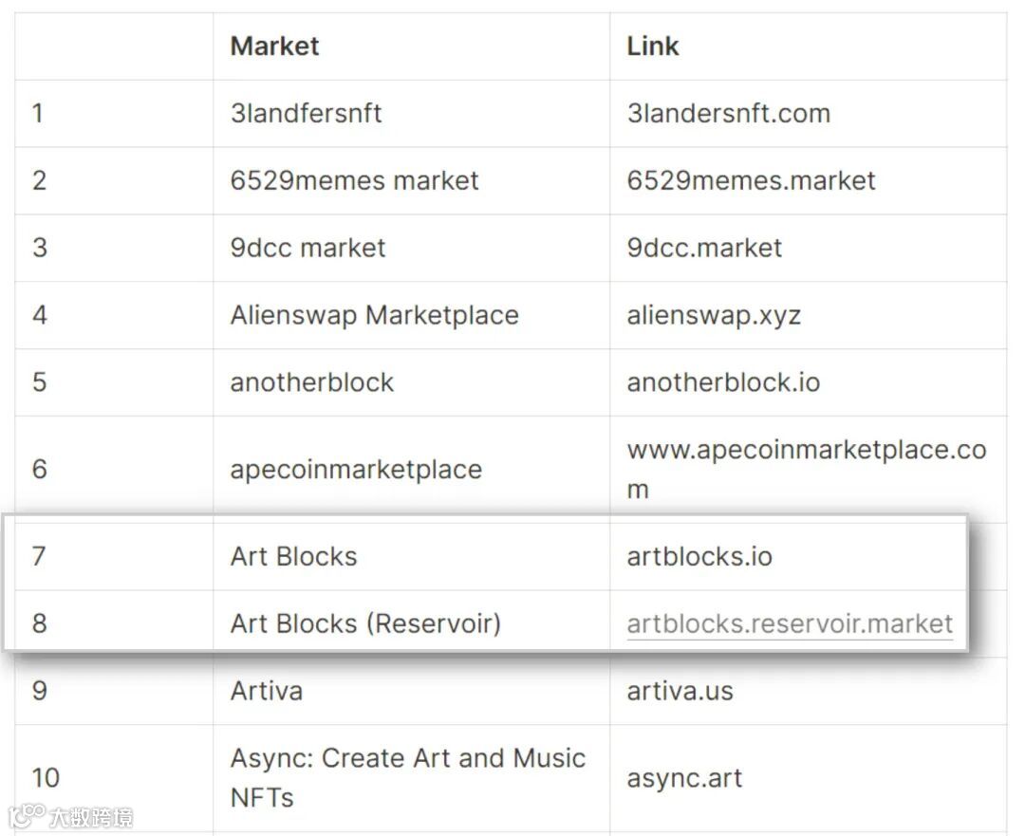The image size is (1025, 836).
Task: Click the Art Blocks market cell
Action: (x=293, y=556)
